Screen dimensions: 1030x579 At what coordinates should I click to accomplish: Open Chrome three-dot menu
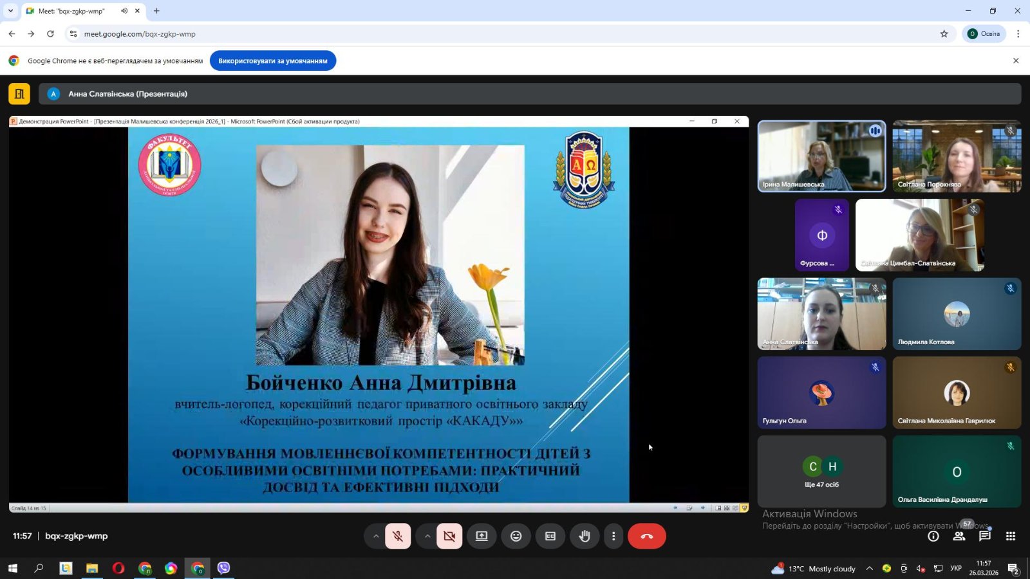pos(1018,33)
